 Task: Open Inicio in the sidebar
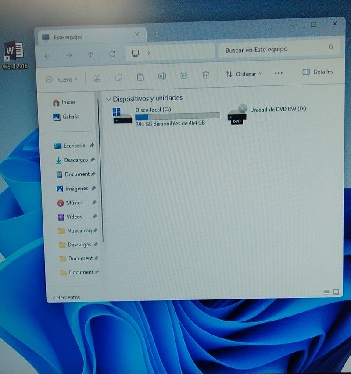[x=64, y=102]
